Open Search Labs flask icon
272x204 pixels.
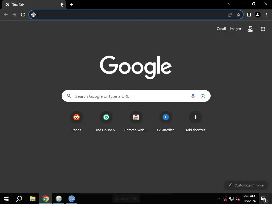click(250, 29)
